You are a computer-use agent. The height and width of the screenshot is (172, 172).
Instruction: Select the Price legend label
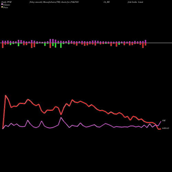[6, 8]
